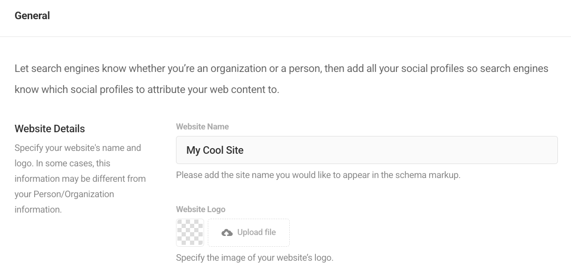Click the "logo. In some cases, this" line
The height and width of the screenshot is (278, 571).
pyautogui.click(x=62, y=164)
